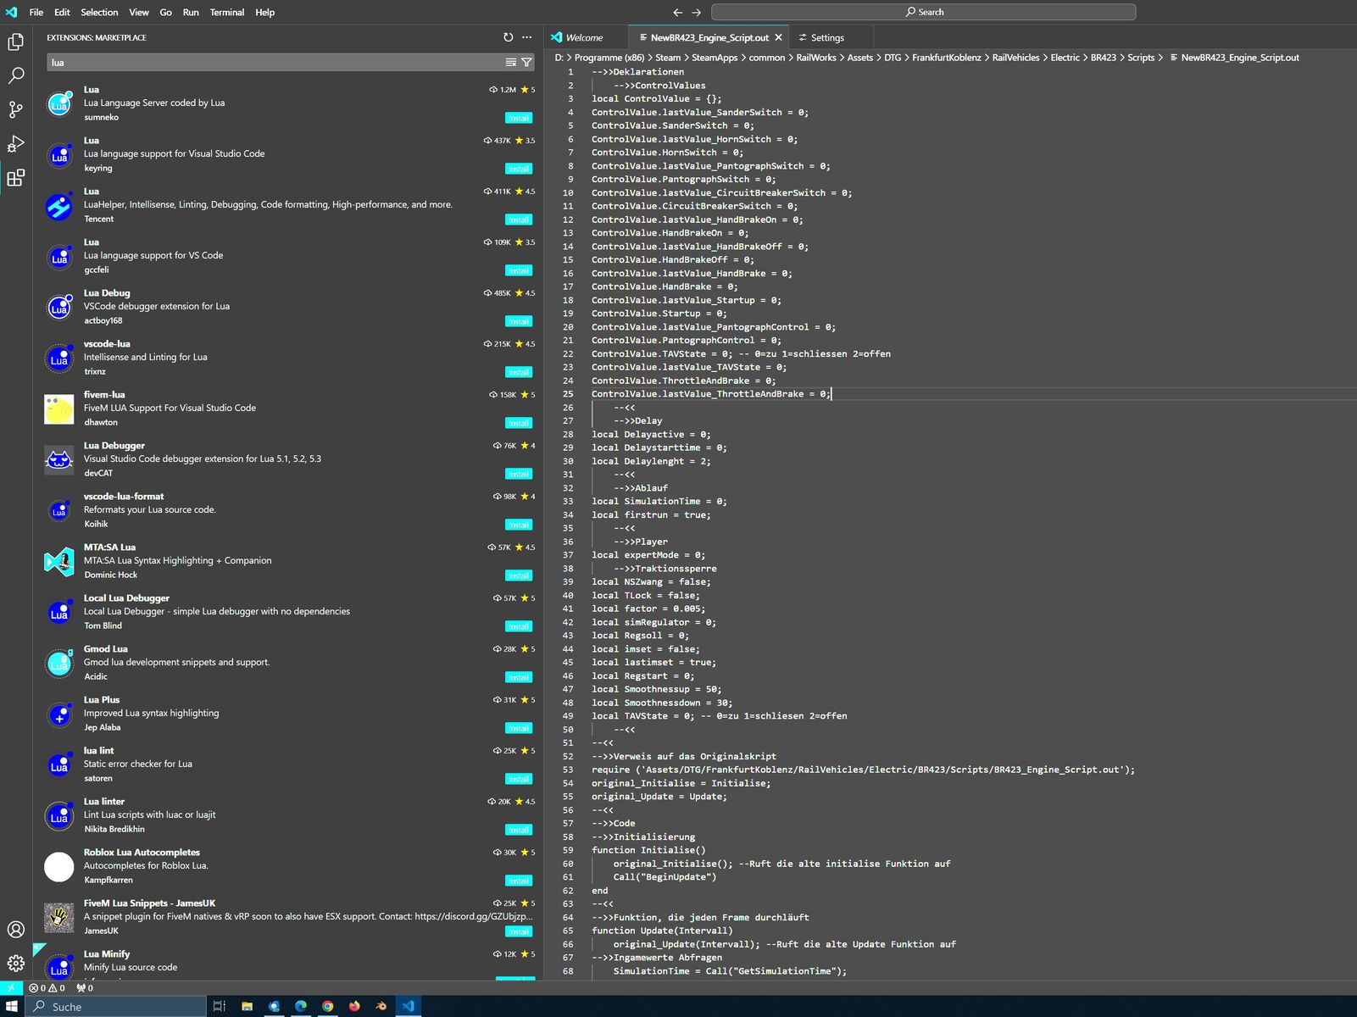This screenshot has height=1017, width=1357.
Task: Open the Help menu
Action: point(264,12)
